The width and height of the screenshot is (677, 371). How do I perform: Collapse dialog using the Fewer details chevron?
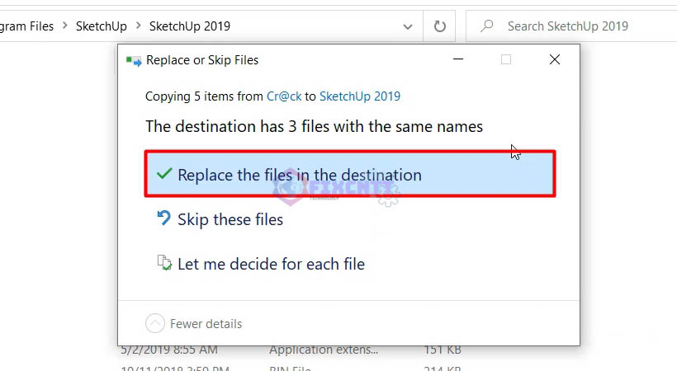point(155,323)
